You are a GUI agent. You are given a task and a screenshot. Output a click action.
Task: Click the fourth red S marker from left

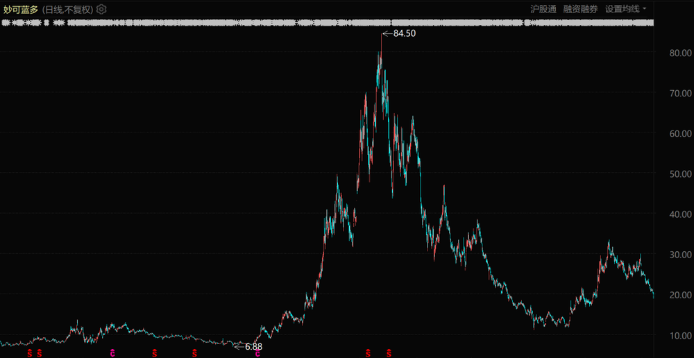194,353
